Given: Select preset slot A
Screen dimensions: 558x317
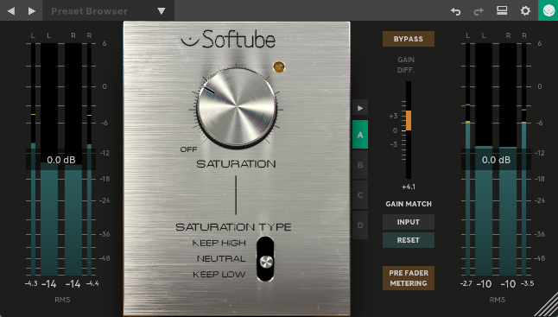Looking at the screenshot, I should (360, 135).
